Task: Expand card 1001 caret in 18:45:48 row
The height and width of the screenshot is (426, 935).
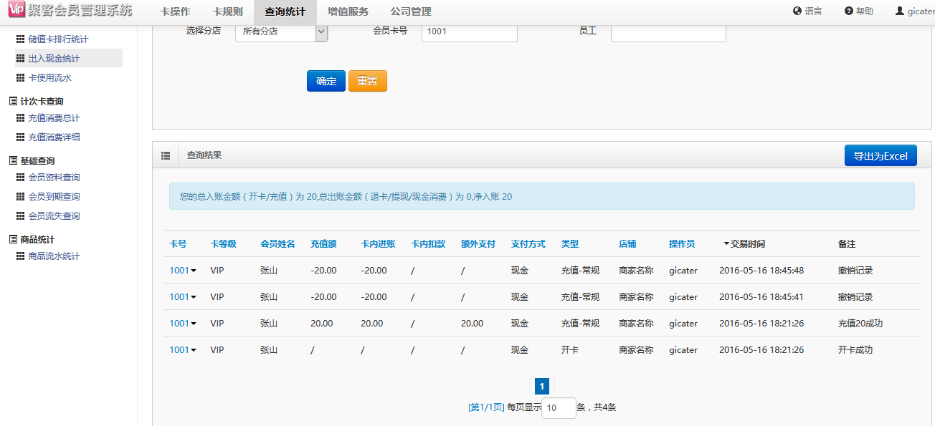Action: (194, 271)
